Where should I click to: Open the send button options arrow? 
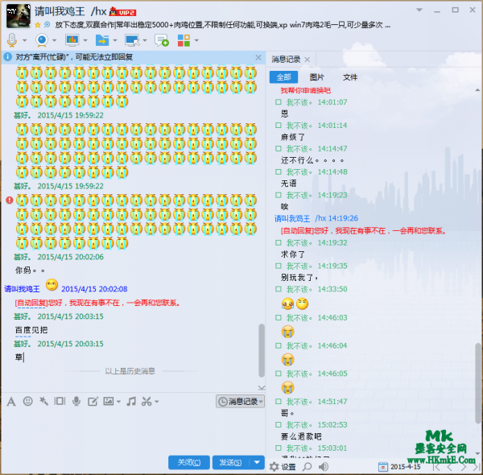click(x=257, y=462)
